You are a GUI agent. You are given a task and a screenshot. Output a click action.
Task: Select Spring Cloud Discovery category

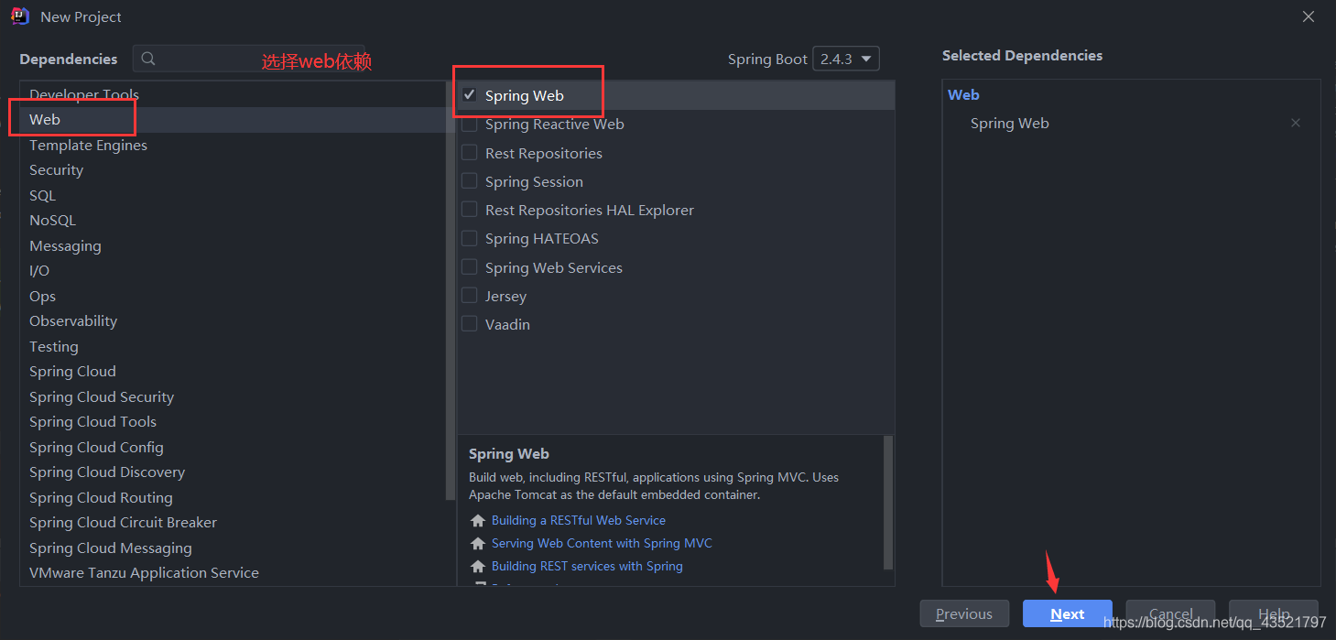233,472
